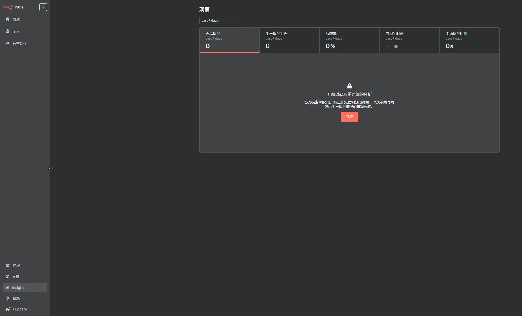Switch to the 生产执行失败 tab
Image resolution: width=522 pixels, height=316 pixels.
[289, 40]
